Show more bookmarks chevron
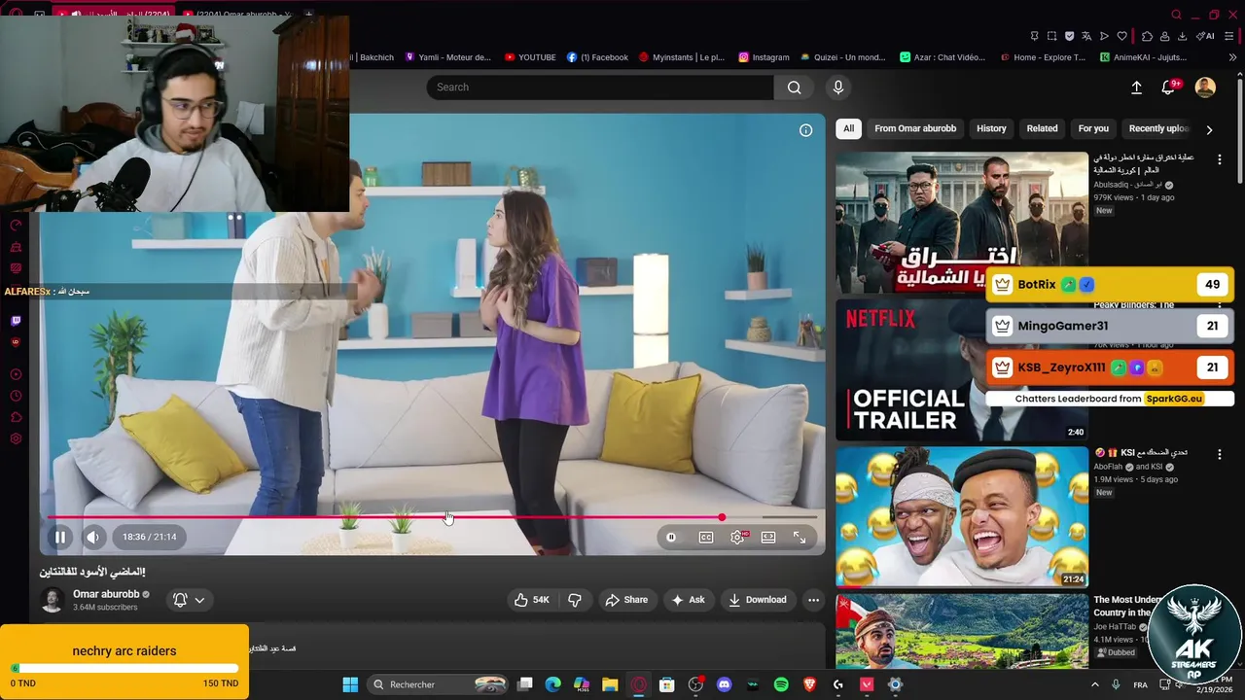This screenshot has width=1245, height=700. point(1233,57)
